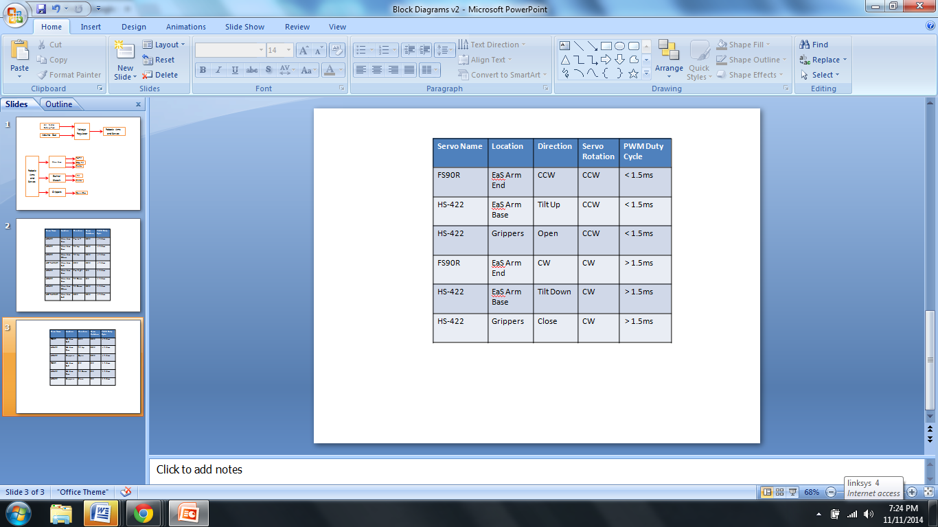Toggle Underline text formatting
The height and width of the screenshot is (527, 938).
pyautogui.click(x=235, y=70)
